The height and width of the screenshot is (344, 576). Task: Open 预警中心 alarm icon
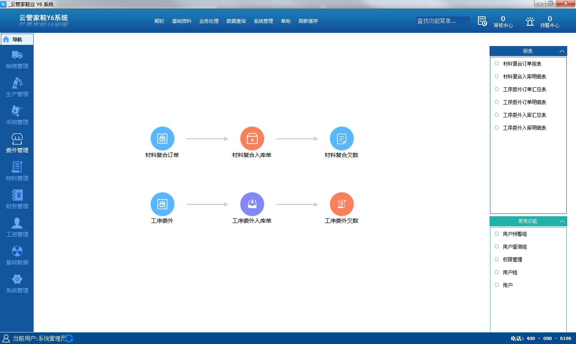(x=530, y=21)
